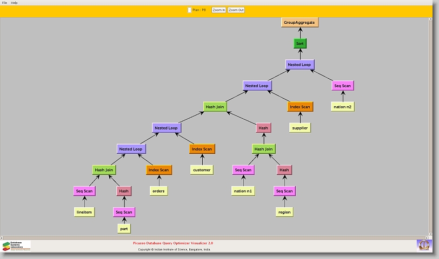Click the horizontal scrollbar below the plan
The image size is (439, 259).
tap(216, 237)
